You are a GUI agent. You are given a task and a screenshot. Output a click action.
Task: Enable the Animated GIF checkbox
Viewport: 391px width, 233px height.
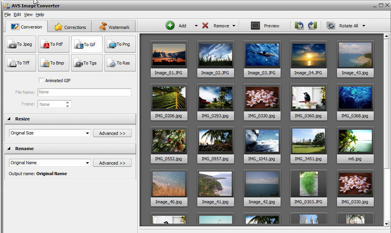[x=41, y=80]
